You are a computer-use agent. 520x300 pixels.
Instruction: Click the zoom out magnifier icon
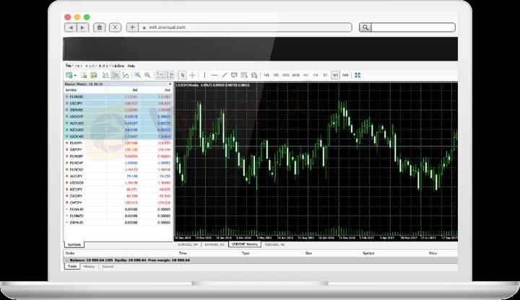[x=147, y=75]
